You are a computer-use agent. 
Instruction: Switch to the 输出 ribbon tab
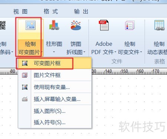(81, 11)
